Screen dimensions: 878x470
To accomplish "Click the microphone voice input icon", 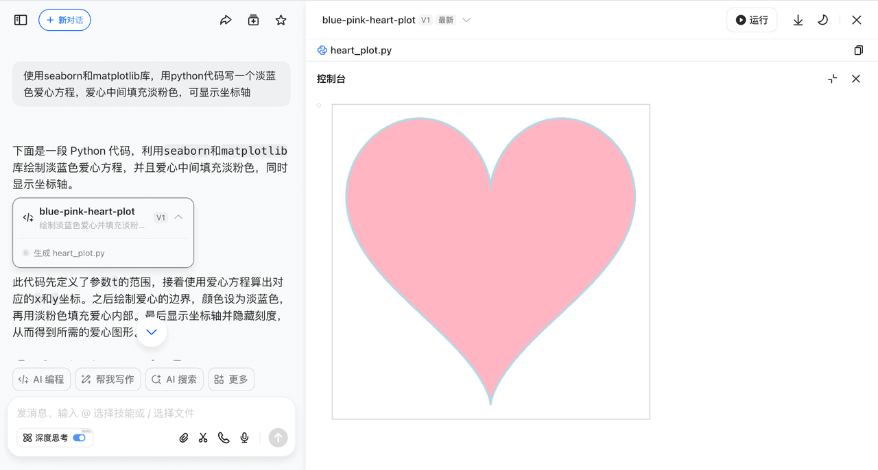I will [x=244, y=438].
